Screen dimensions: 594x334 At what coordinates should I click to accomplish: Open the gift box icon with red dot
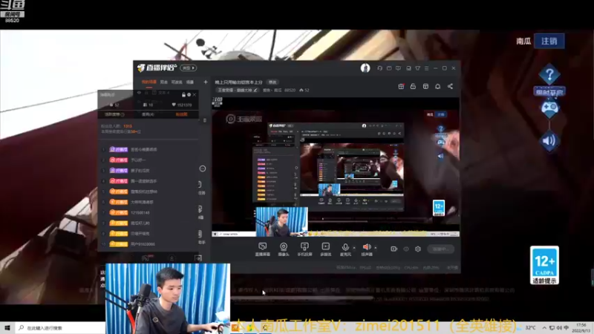click(401, 86)
